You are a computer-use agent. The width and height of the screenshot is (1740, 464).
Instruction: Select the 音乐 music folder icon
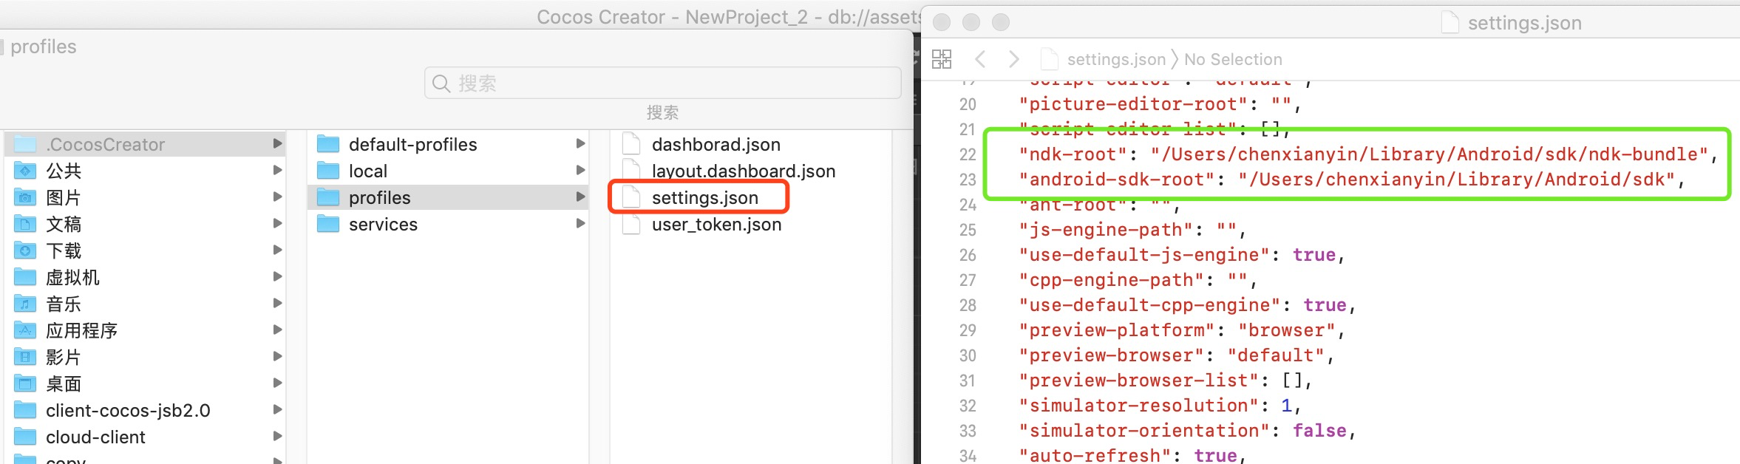point(26,304)
